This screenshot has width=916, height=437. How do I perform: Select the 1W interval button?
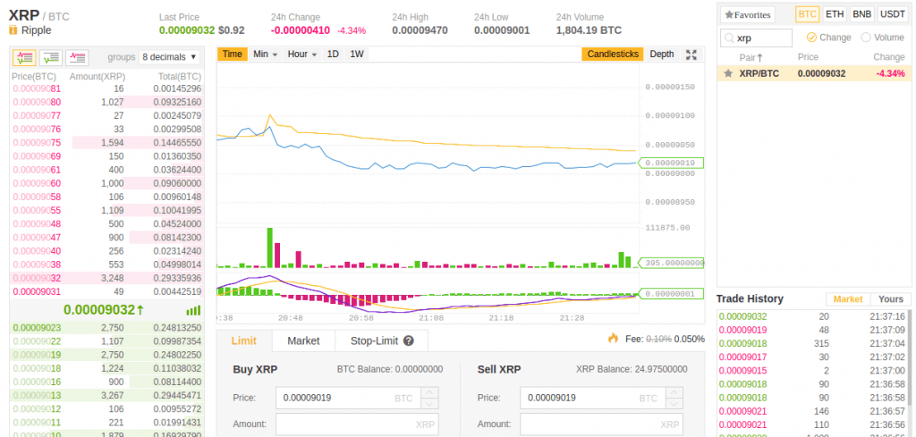click(x=356, y=54)
